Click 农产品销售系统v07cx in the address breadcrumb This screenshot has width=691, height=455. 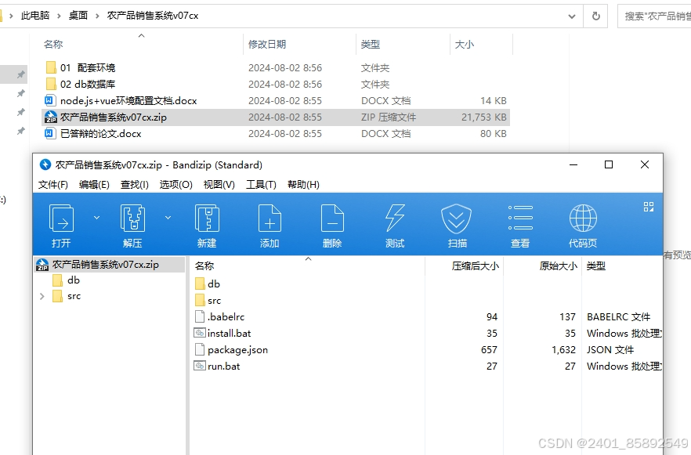click(153, 16)
